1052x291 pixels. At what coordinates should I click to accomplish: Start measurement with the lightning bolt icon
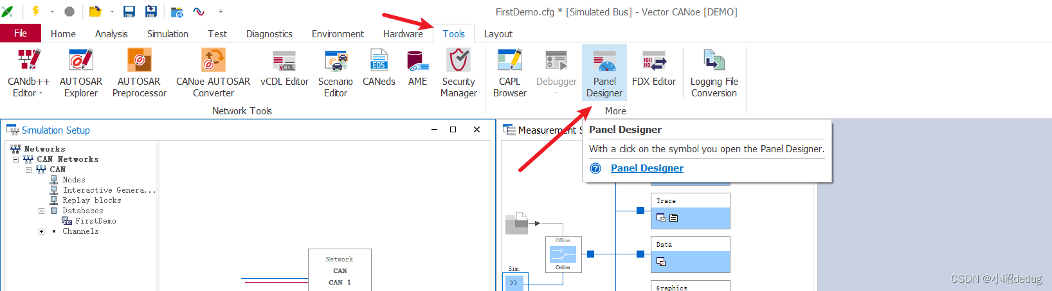(36, 11)
